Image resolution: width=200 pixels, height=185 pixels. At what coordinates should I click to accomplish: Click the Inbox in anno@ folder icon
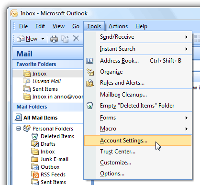coord(27,97)
